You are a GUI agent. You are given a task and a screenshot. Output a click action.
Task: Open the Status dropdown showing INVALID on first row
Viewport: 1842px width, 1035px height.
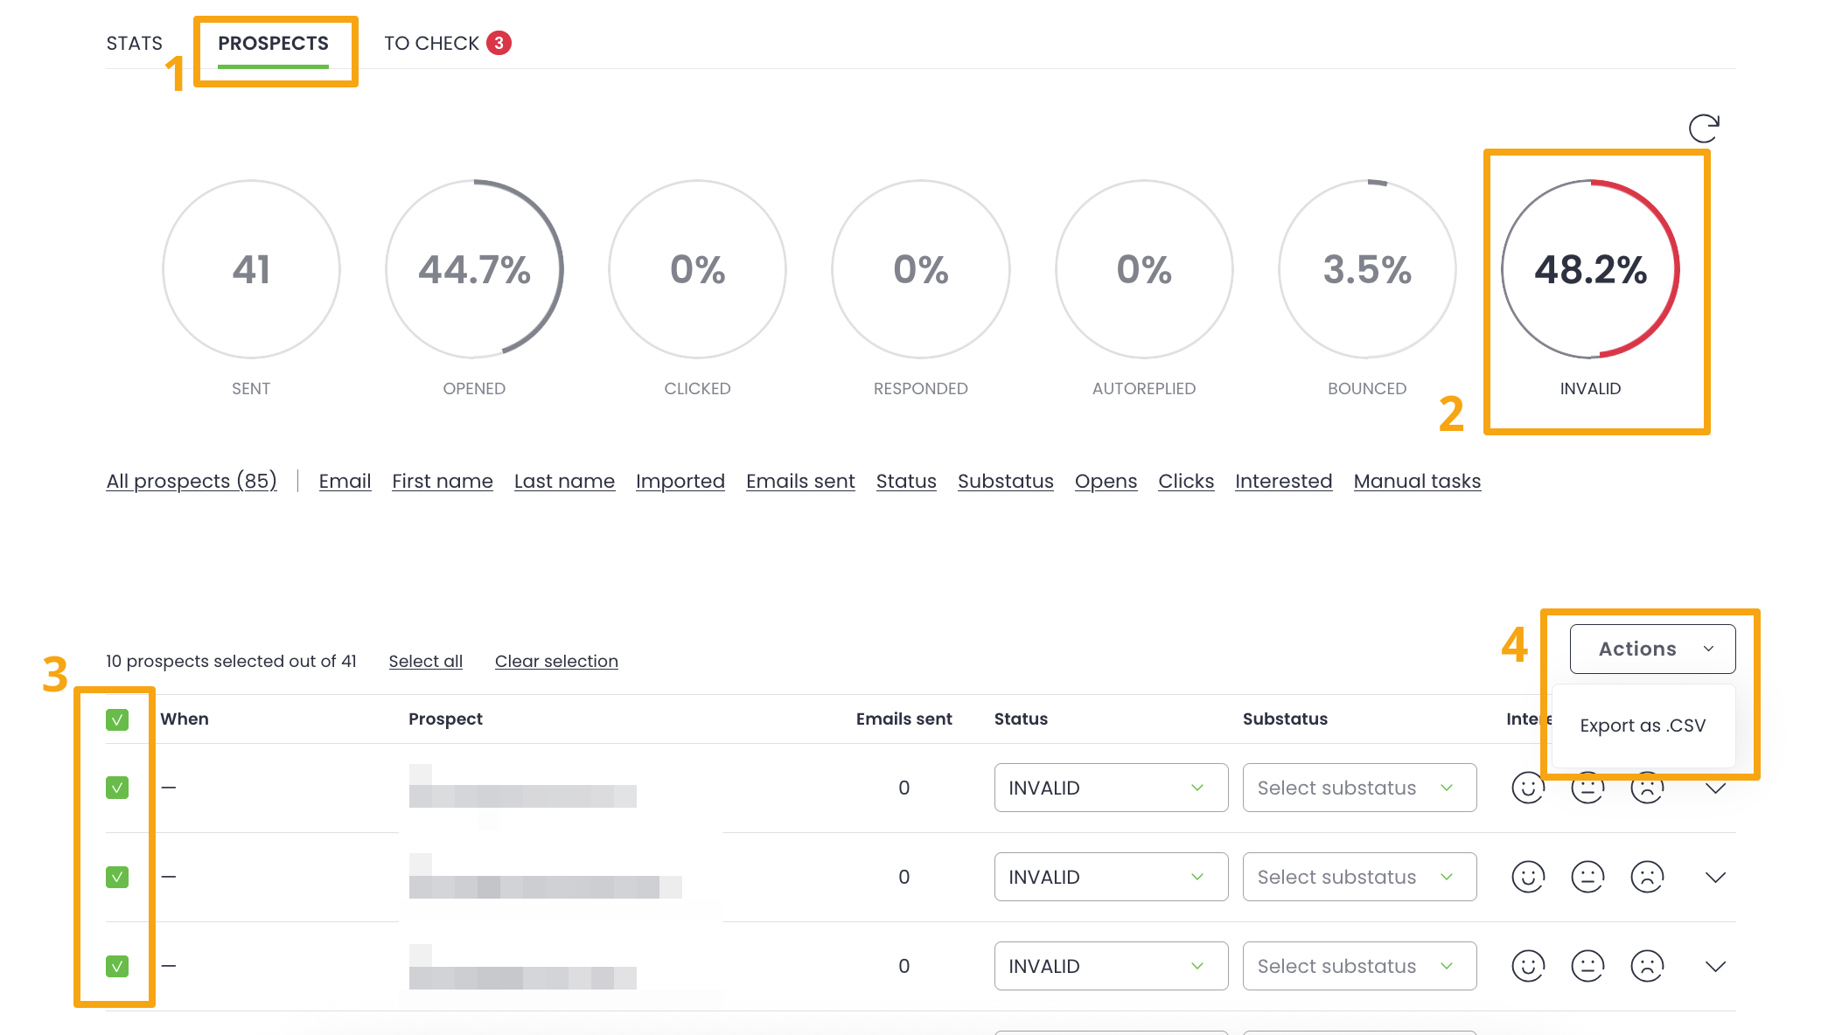1111,788
